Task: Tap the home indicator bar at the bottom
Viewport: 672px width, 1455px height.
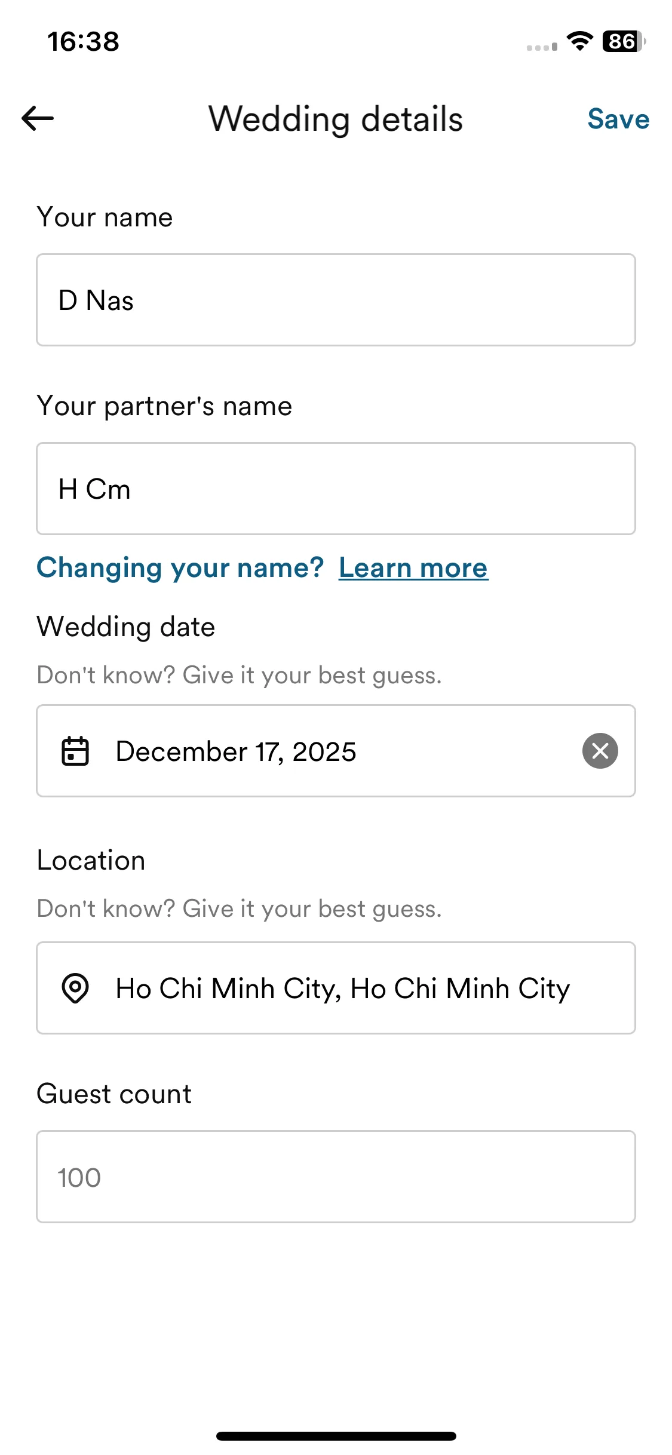Action: tap(336, 1436)
